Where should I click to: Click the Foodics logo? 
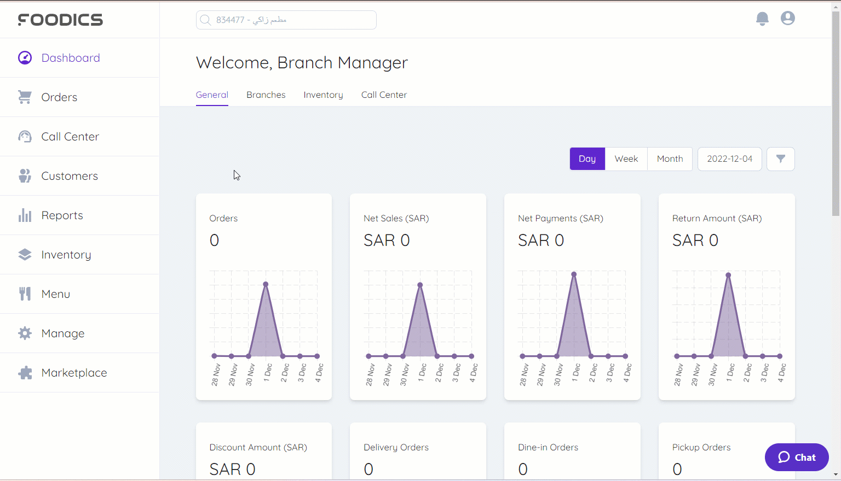tap(60, 20)
